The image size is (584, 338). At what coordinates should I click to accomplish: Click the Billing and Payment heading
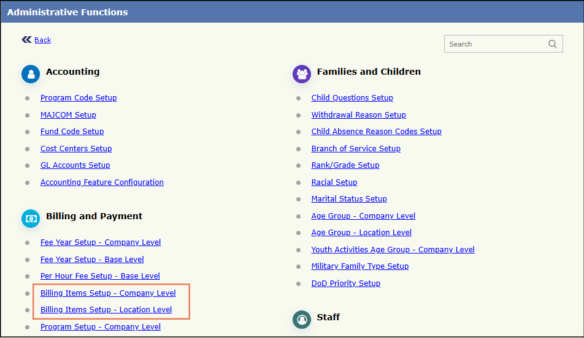94,216
